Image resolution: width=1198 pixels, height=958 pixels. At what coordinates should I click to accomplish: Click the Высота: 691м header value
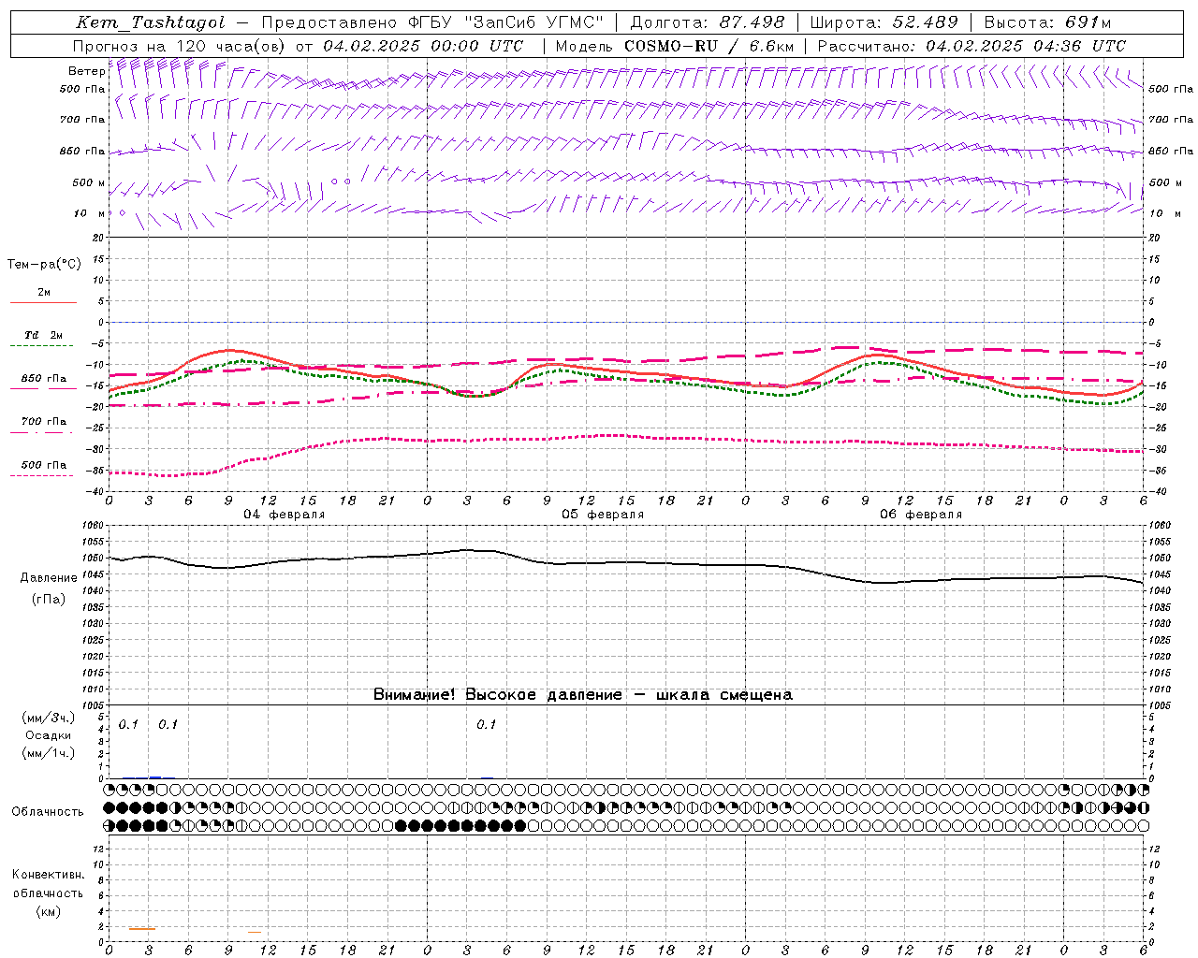[1048, 22]
